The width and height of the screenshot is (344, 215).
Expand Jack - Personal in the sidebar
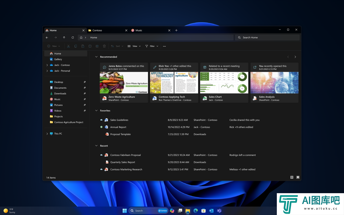coord(47,71)
